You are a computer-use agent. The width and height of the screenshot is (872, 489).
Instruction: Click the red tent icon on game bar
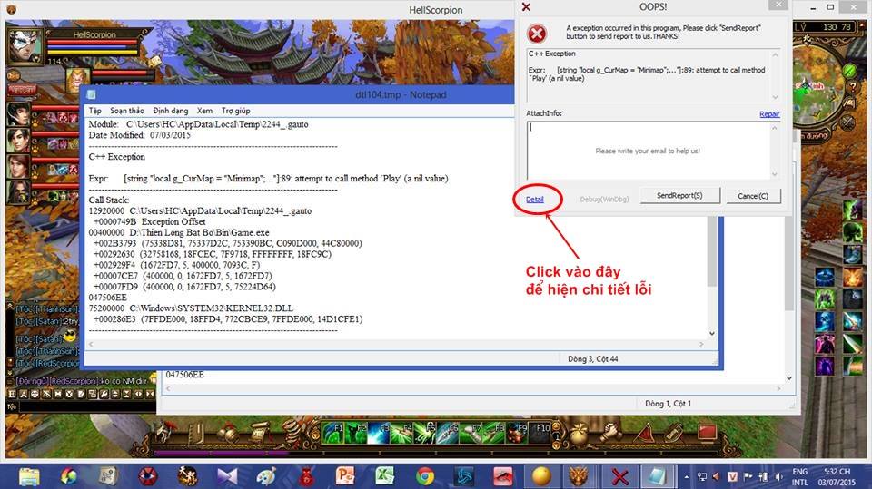(645, 434)
